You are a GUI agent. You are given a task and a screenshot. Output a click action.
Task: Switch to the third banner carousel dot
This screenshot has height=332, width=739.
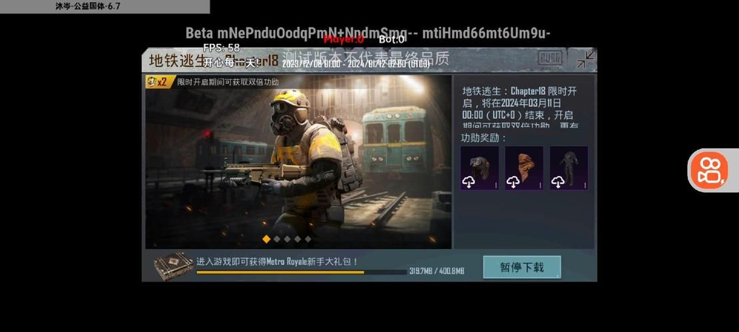[x=287, y=238]
